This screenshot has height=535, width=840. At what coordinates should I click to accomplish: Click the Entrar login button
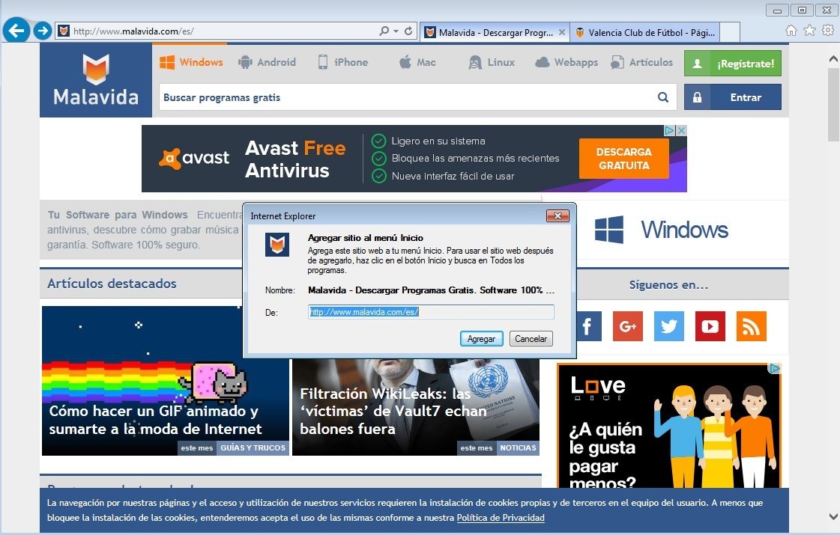click(732, 97)
